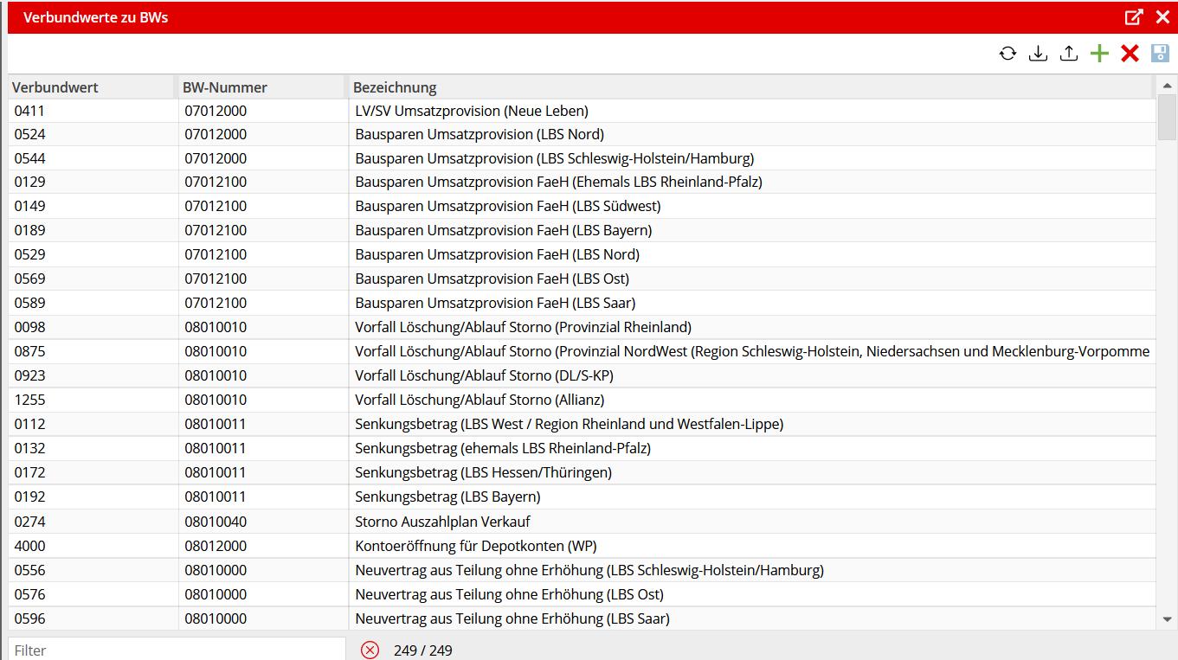Click 'Bausparen Umsatzprovision FaeH (Ehemals LBS Rheinland-Pfalz)'
This screenshot has height=660, width=1178.
(x=558, y=182)
